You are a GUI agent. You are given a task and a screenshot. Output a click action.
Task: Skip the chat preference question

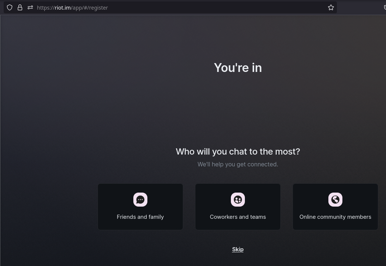[238, 249]
